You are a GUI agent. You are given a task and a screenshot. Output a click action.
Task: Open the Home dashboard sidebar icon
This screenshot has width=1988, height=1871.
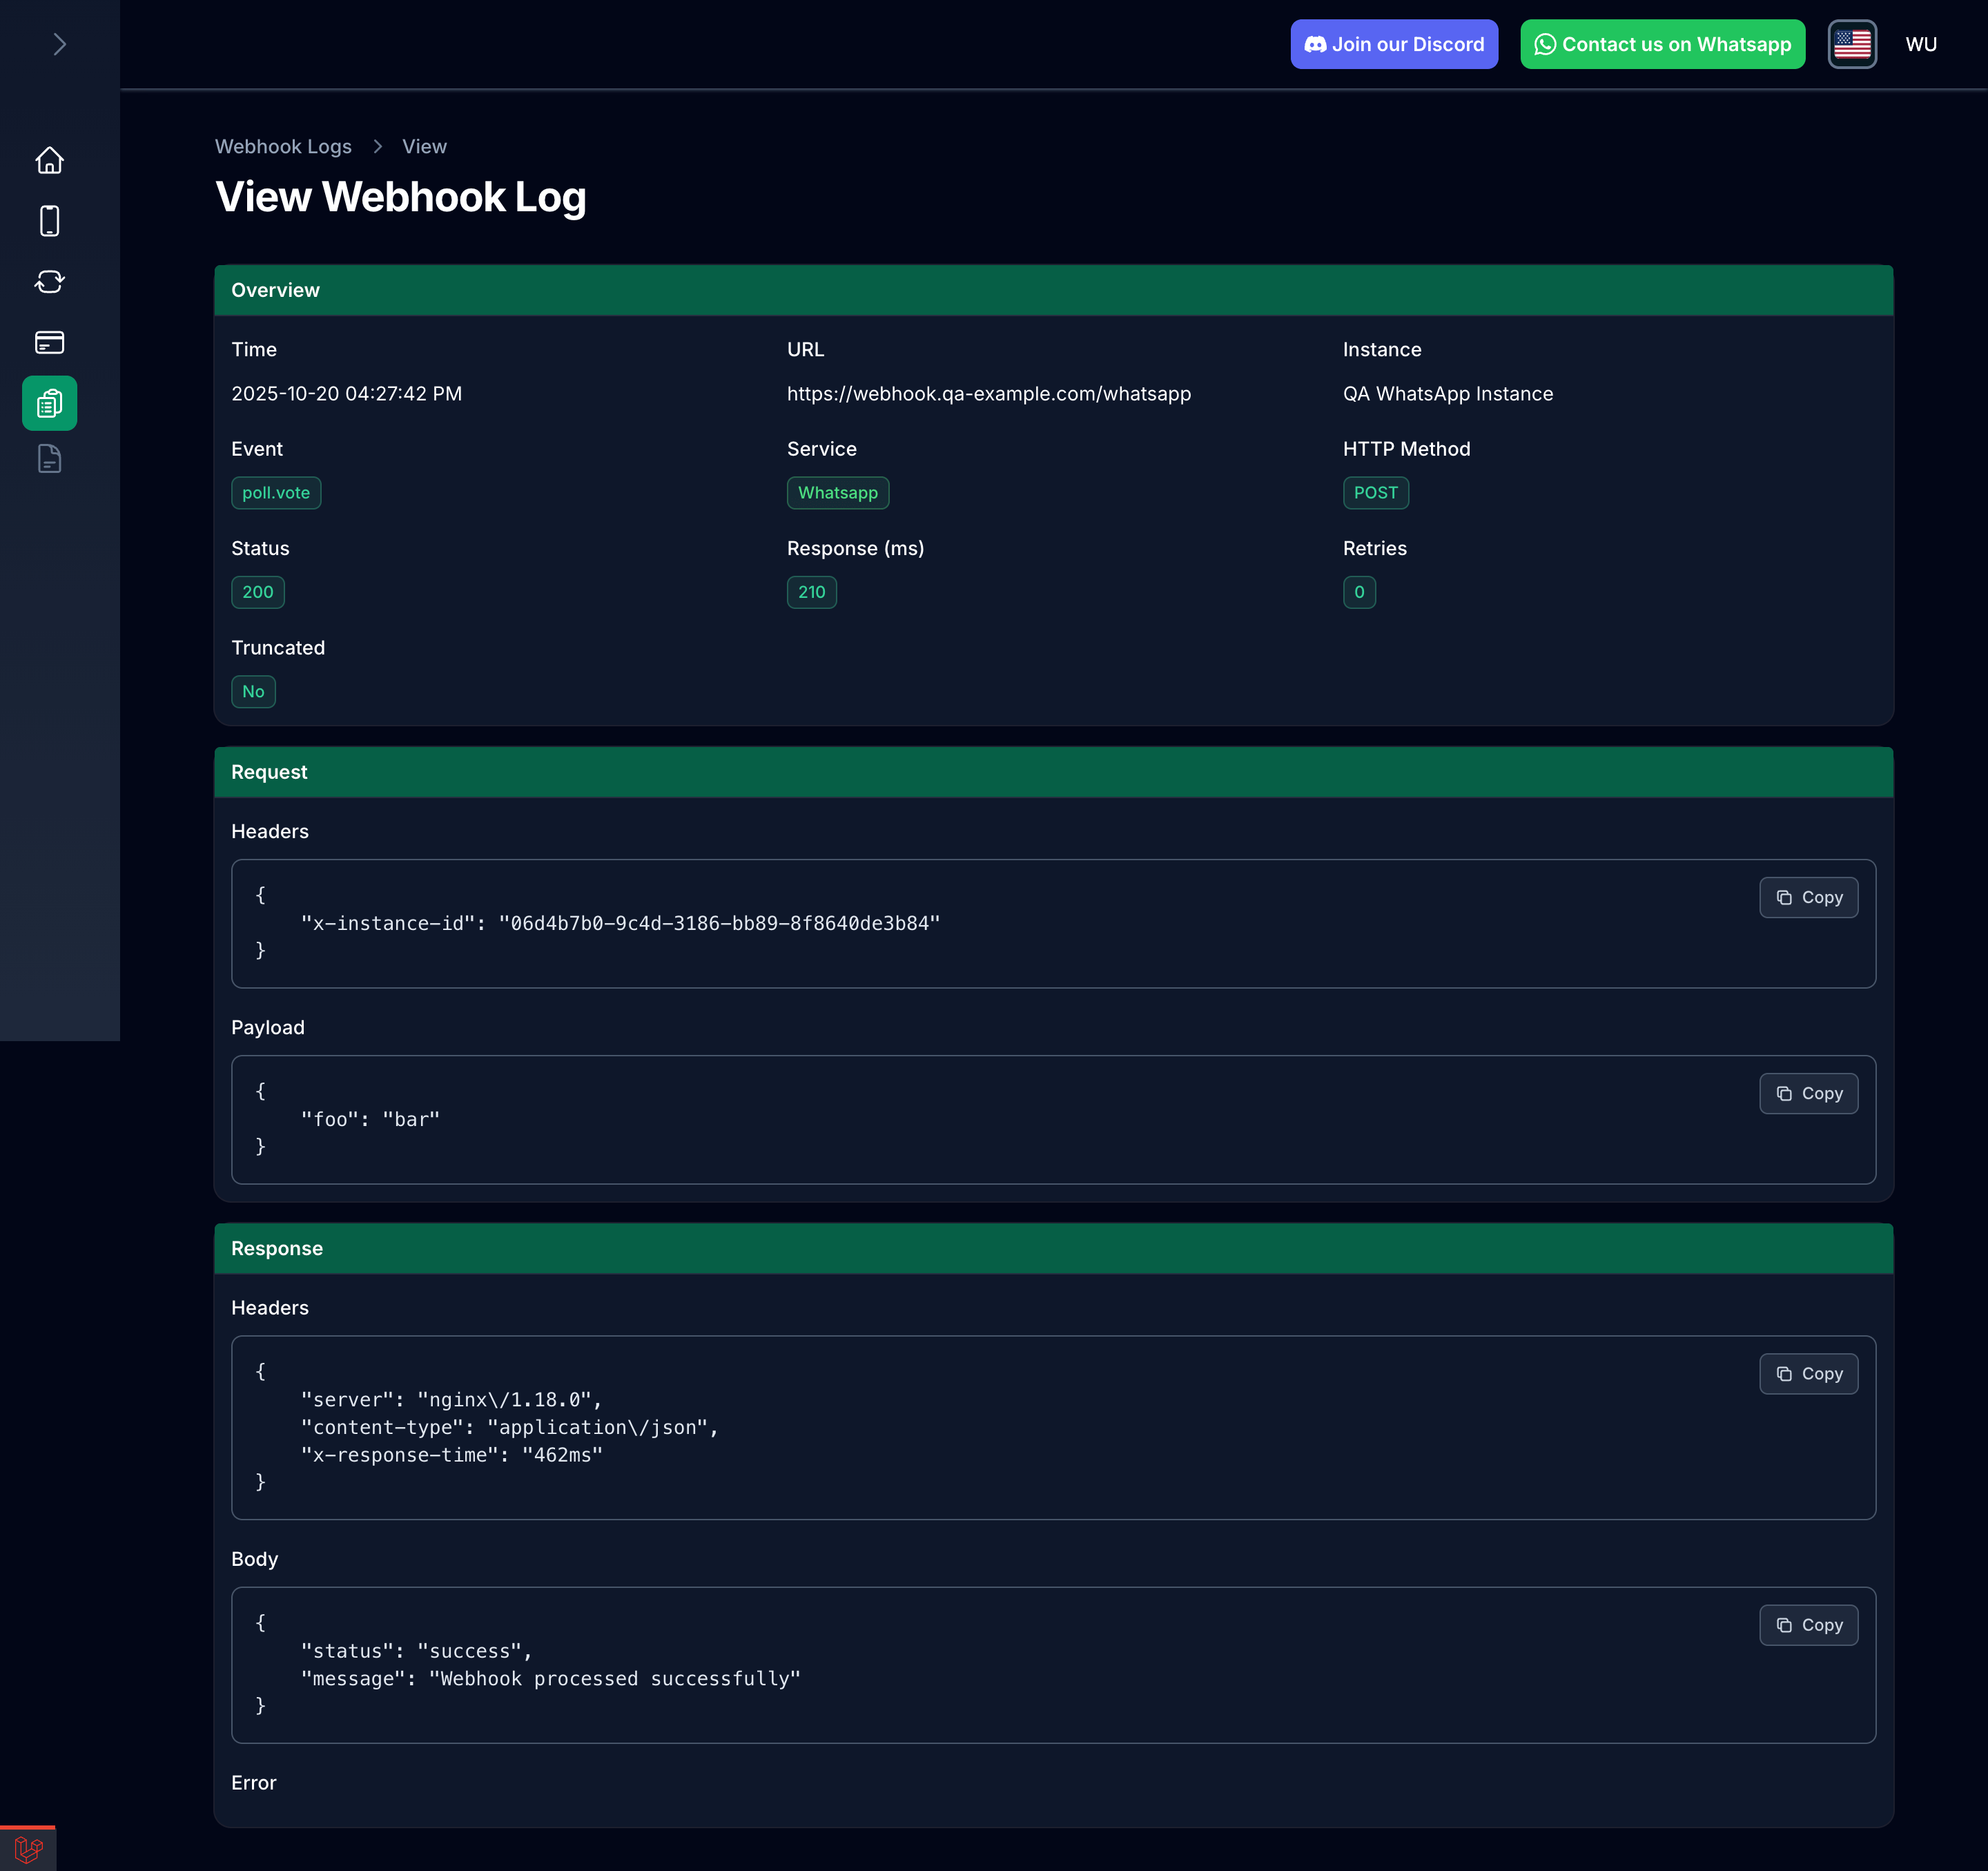[49, 160]
